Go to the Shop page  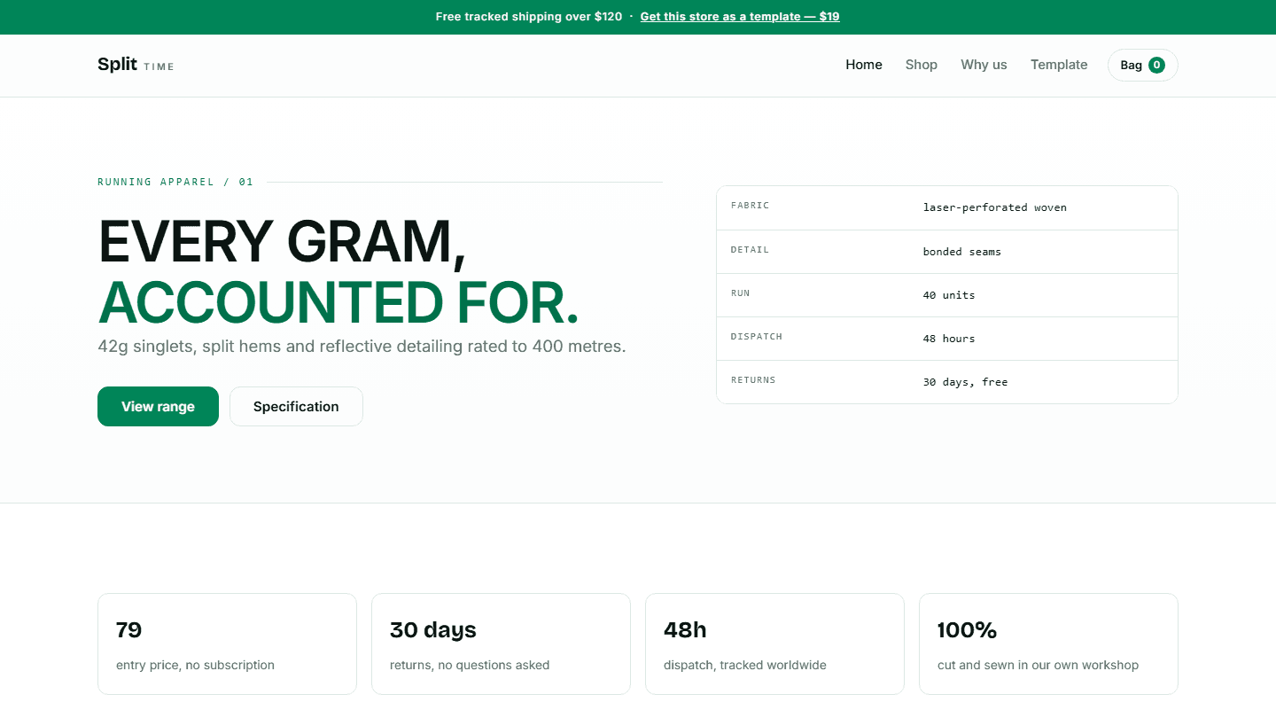(x=922, y=65)
